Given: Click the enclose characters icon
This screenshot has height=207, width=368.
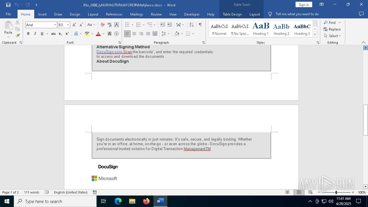Looking at the screenshot, I should coord(116,34).
